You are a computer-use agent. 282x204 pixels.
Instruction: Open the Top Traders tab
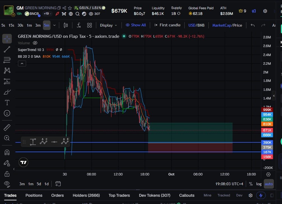pos(119,195)
